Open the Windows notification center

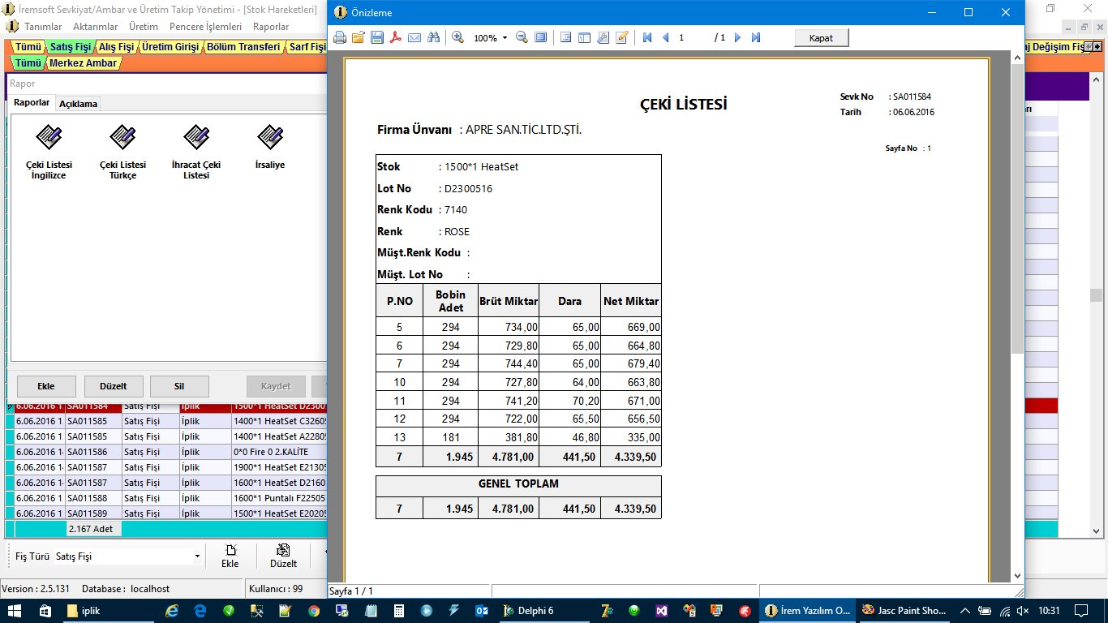point(1081,611)
